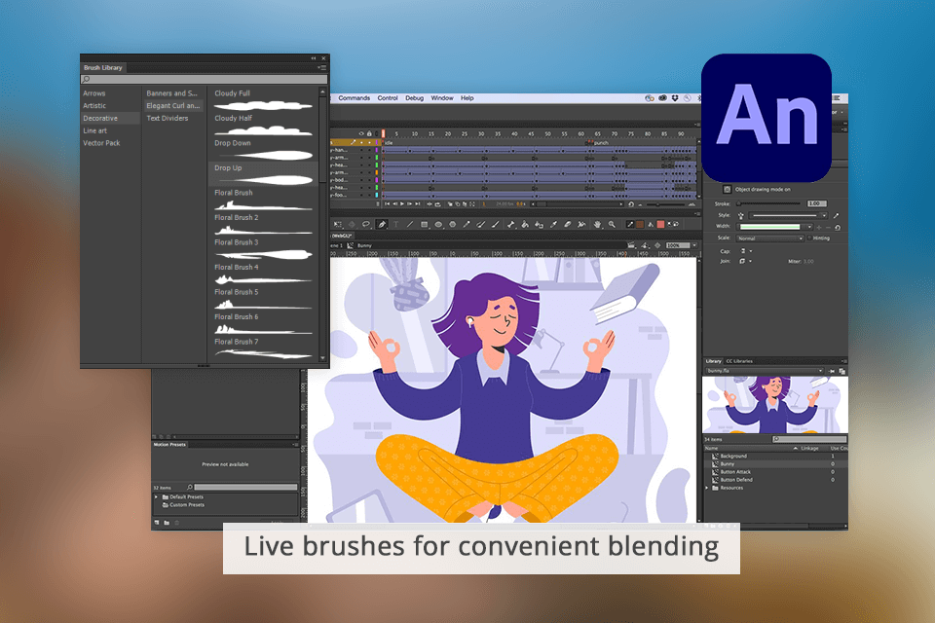
Task: Open the Help menu
Action: pos(467,97)
